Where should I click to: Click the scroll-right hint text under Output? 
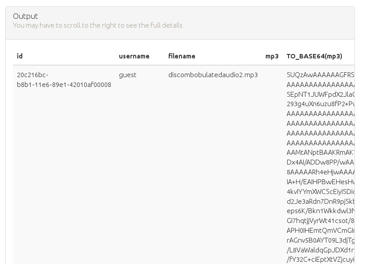[98, 25]
